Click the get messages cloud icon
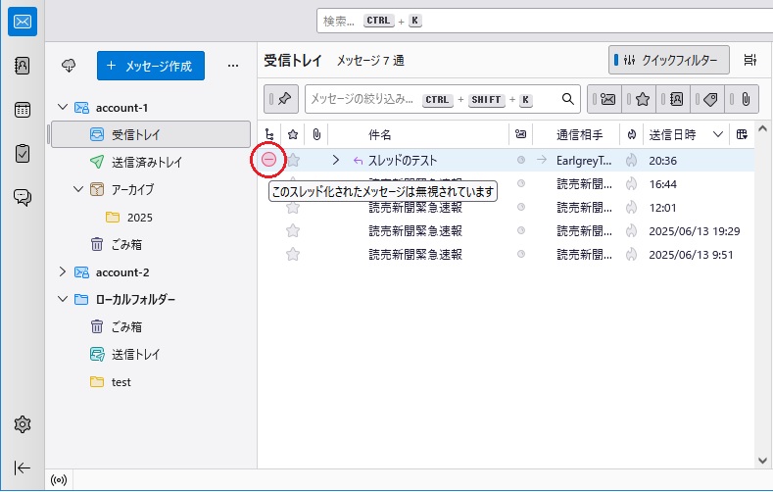Screen dimensions: 773x492 coord(69,66)
